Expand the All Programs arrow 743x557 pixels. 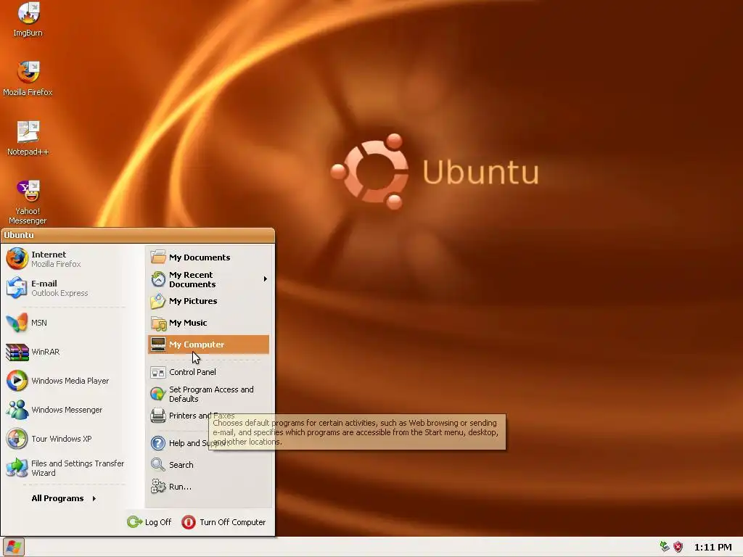[94, 498]
